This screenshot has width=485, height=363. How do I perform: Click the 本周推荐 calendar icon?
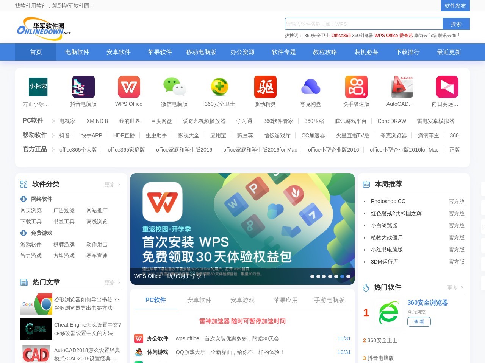click(x=366, y=184)
